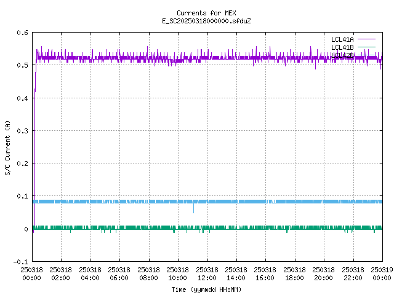This screenshot has height=295, width=394.
Task: Select the file name E_SC20250318000000.sfduZ
Action: point(206,21)
